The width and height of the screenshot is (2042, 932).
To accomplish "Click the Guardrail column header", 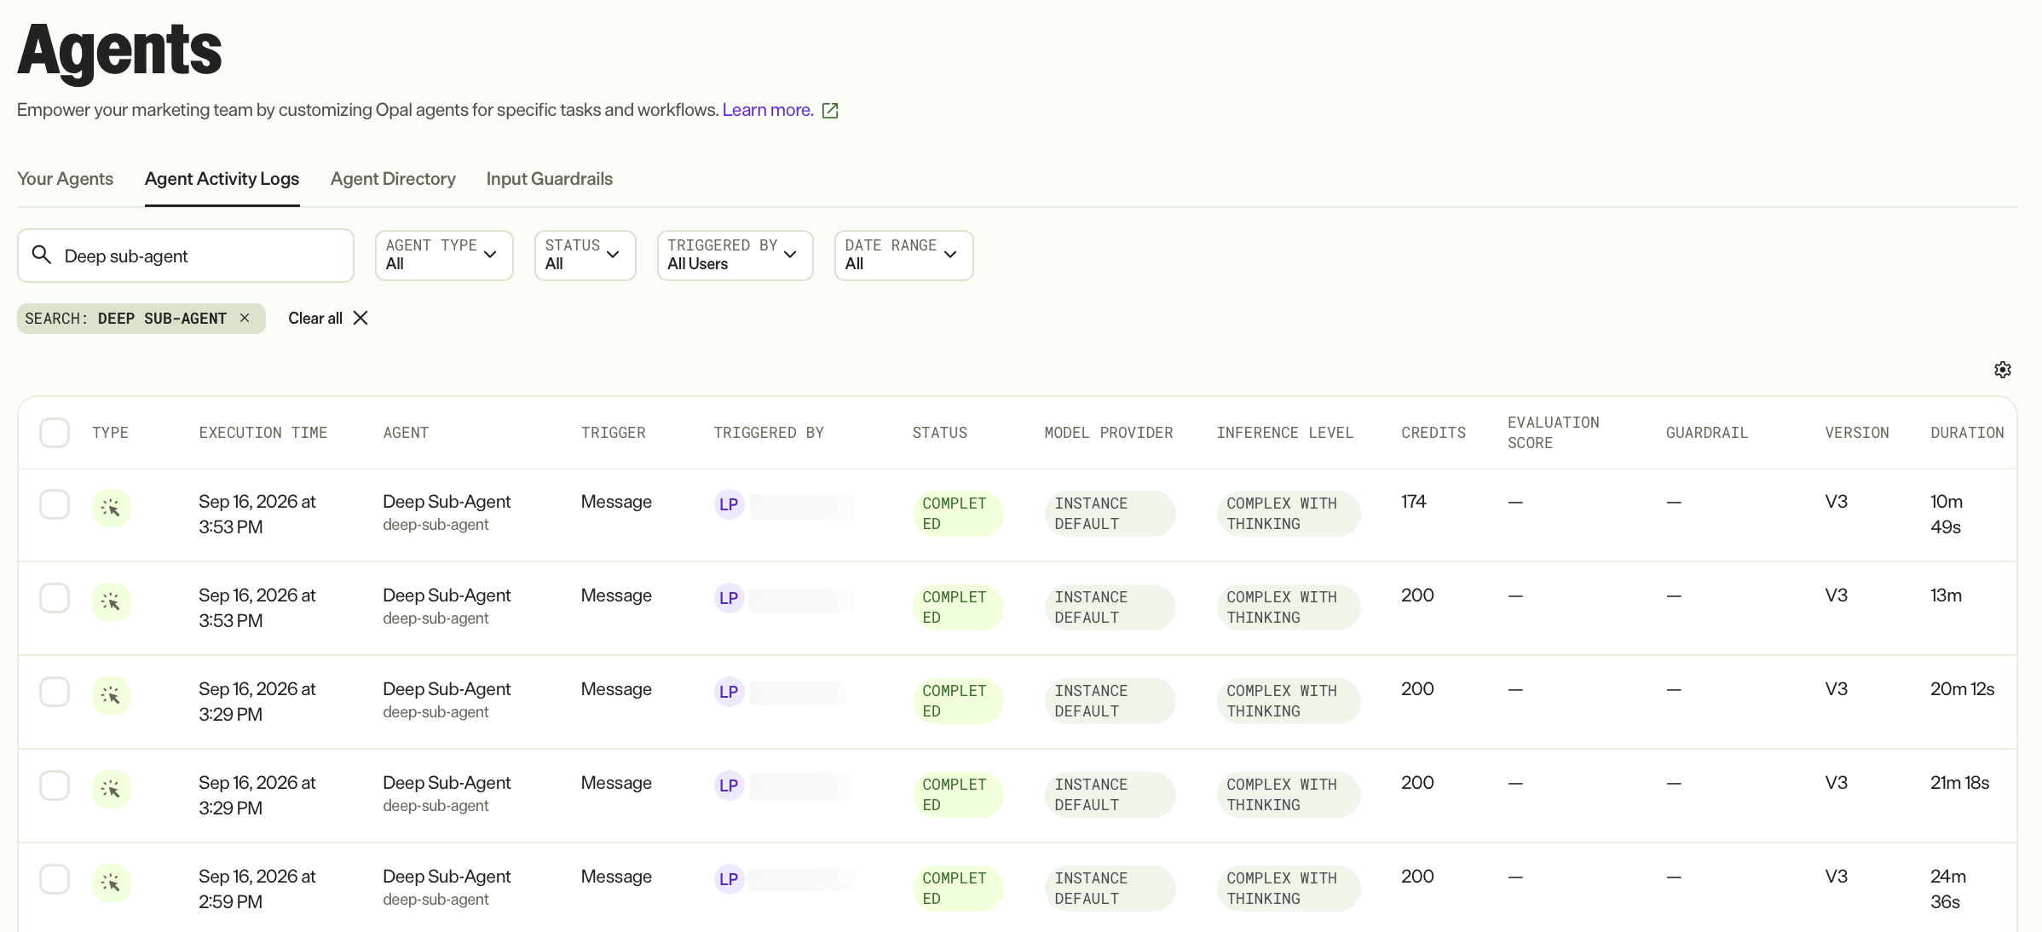I will click(1707, 433).
